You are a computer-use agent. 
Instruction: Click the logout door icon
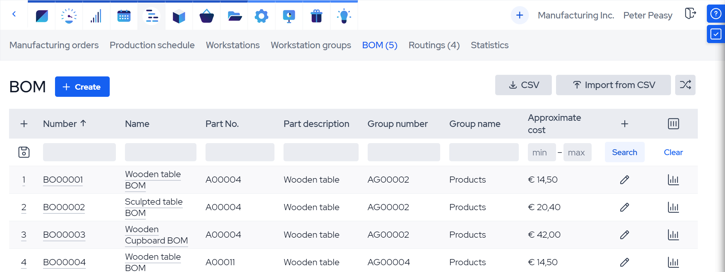point(690,14)
